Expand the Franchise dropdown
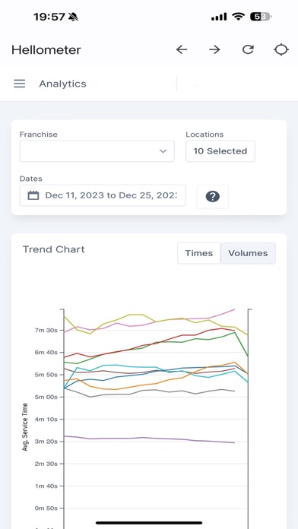Viewport: 298px width, 529px height. 97,151
